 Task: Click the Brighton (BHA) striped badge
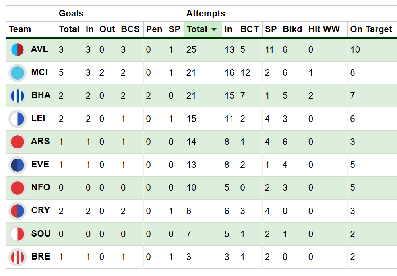[17, 96]
